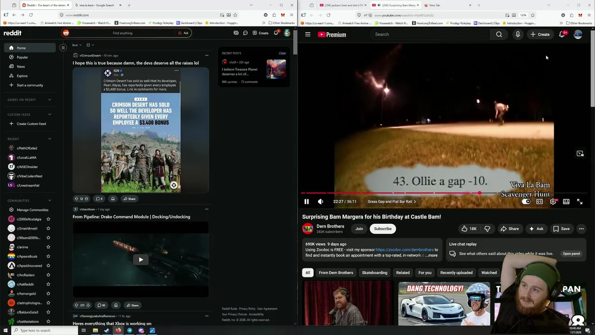This screenshot has width=595, height=335.
Task: Collapse the Recent section in Reddit
Action: [49, 139]
